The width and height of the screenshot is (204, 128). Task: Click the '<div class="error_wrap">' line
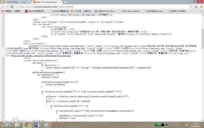click(55, 27)
